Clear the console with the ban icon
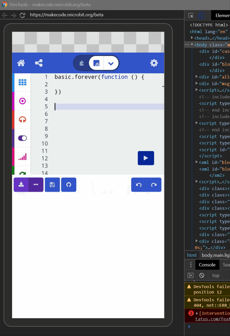 pos(202,275)
